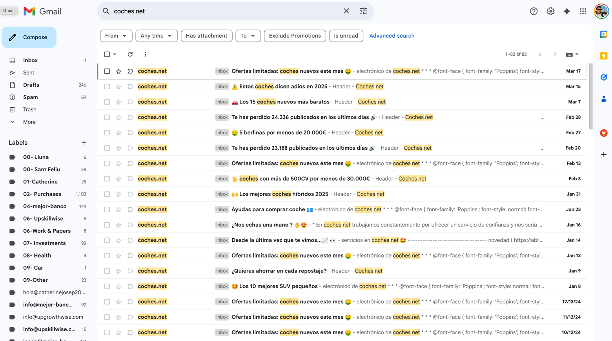Apply Exclude Promotions filter
The width and height of the screenshot is (612, 341).
(x=295, y=36)
